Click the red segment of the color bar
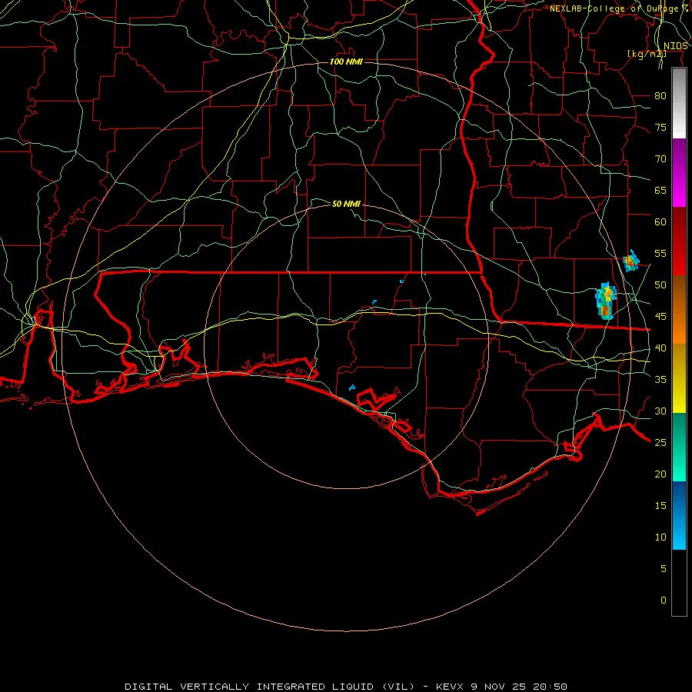692x692 pixels. pos(679,242)
